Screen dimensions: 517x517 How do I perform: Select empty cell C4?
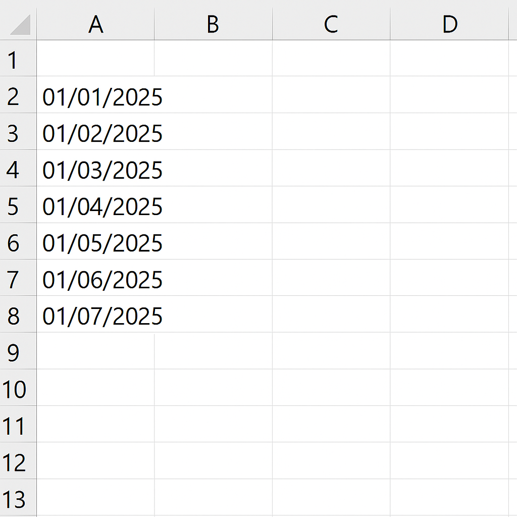(331, 168)
